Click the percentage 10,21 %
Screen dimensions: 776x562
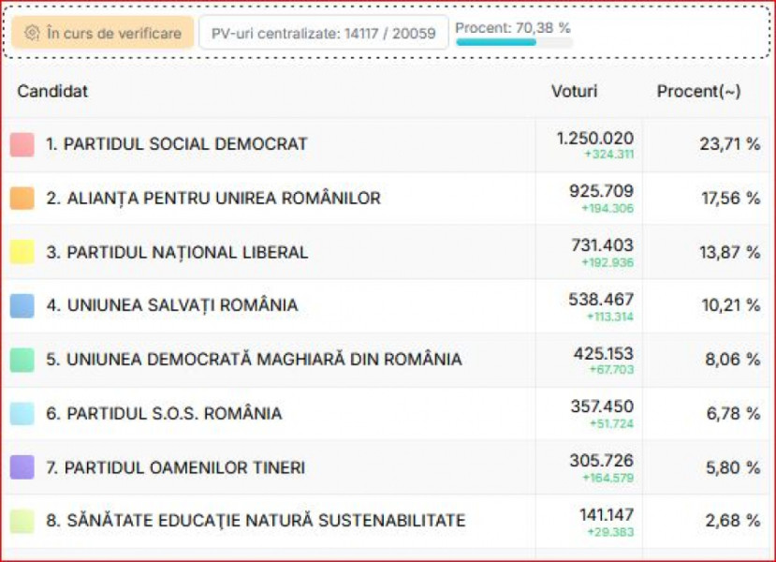(731, 305)
